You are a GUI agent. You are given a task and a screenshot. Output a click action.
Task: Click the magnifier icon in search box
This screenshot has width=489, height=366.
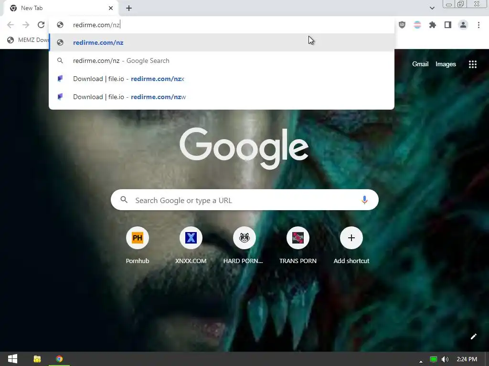coord(124,200)
